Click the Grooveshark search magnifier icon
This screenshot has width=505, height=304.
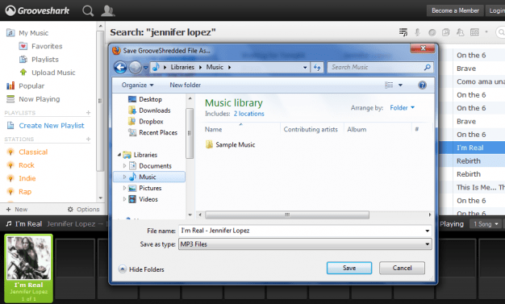click(x=88, y=11)
